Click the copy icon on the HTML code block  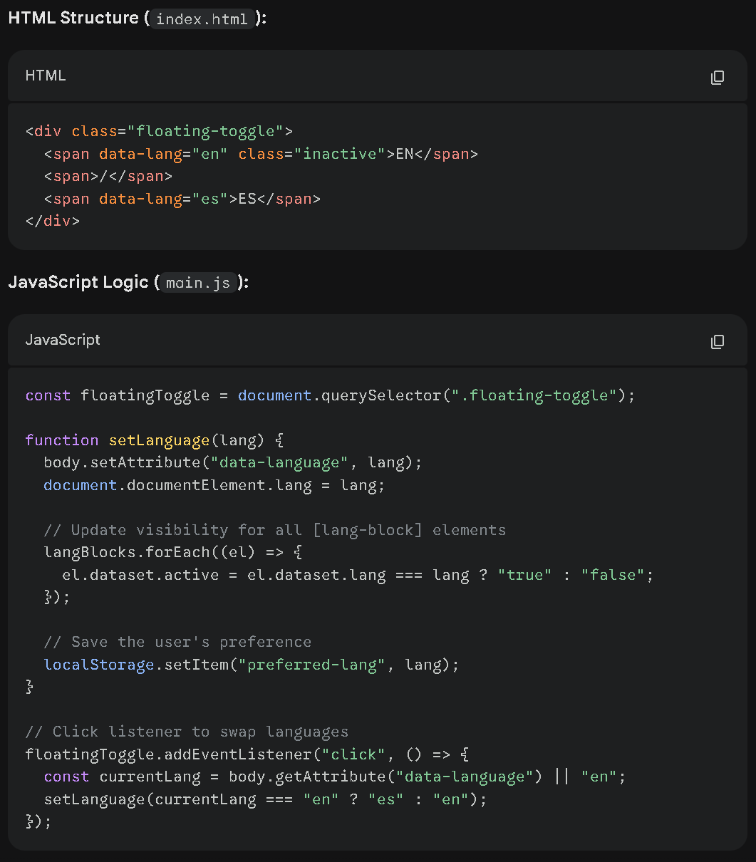pyautogui.click(x=718, y=77)
